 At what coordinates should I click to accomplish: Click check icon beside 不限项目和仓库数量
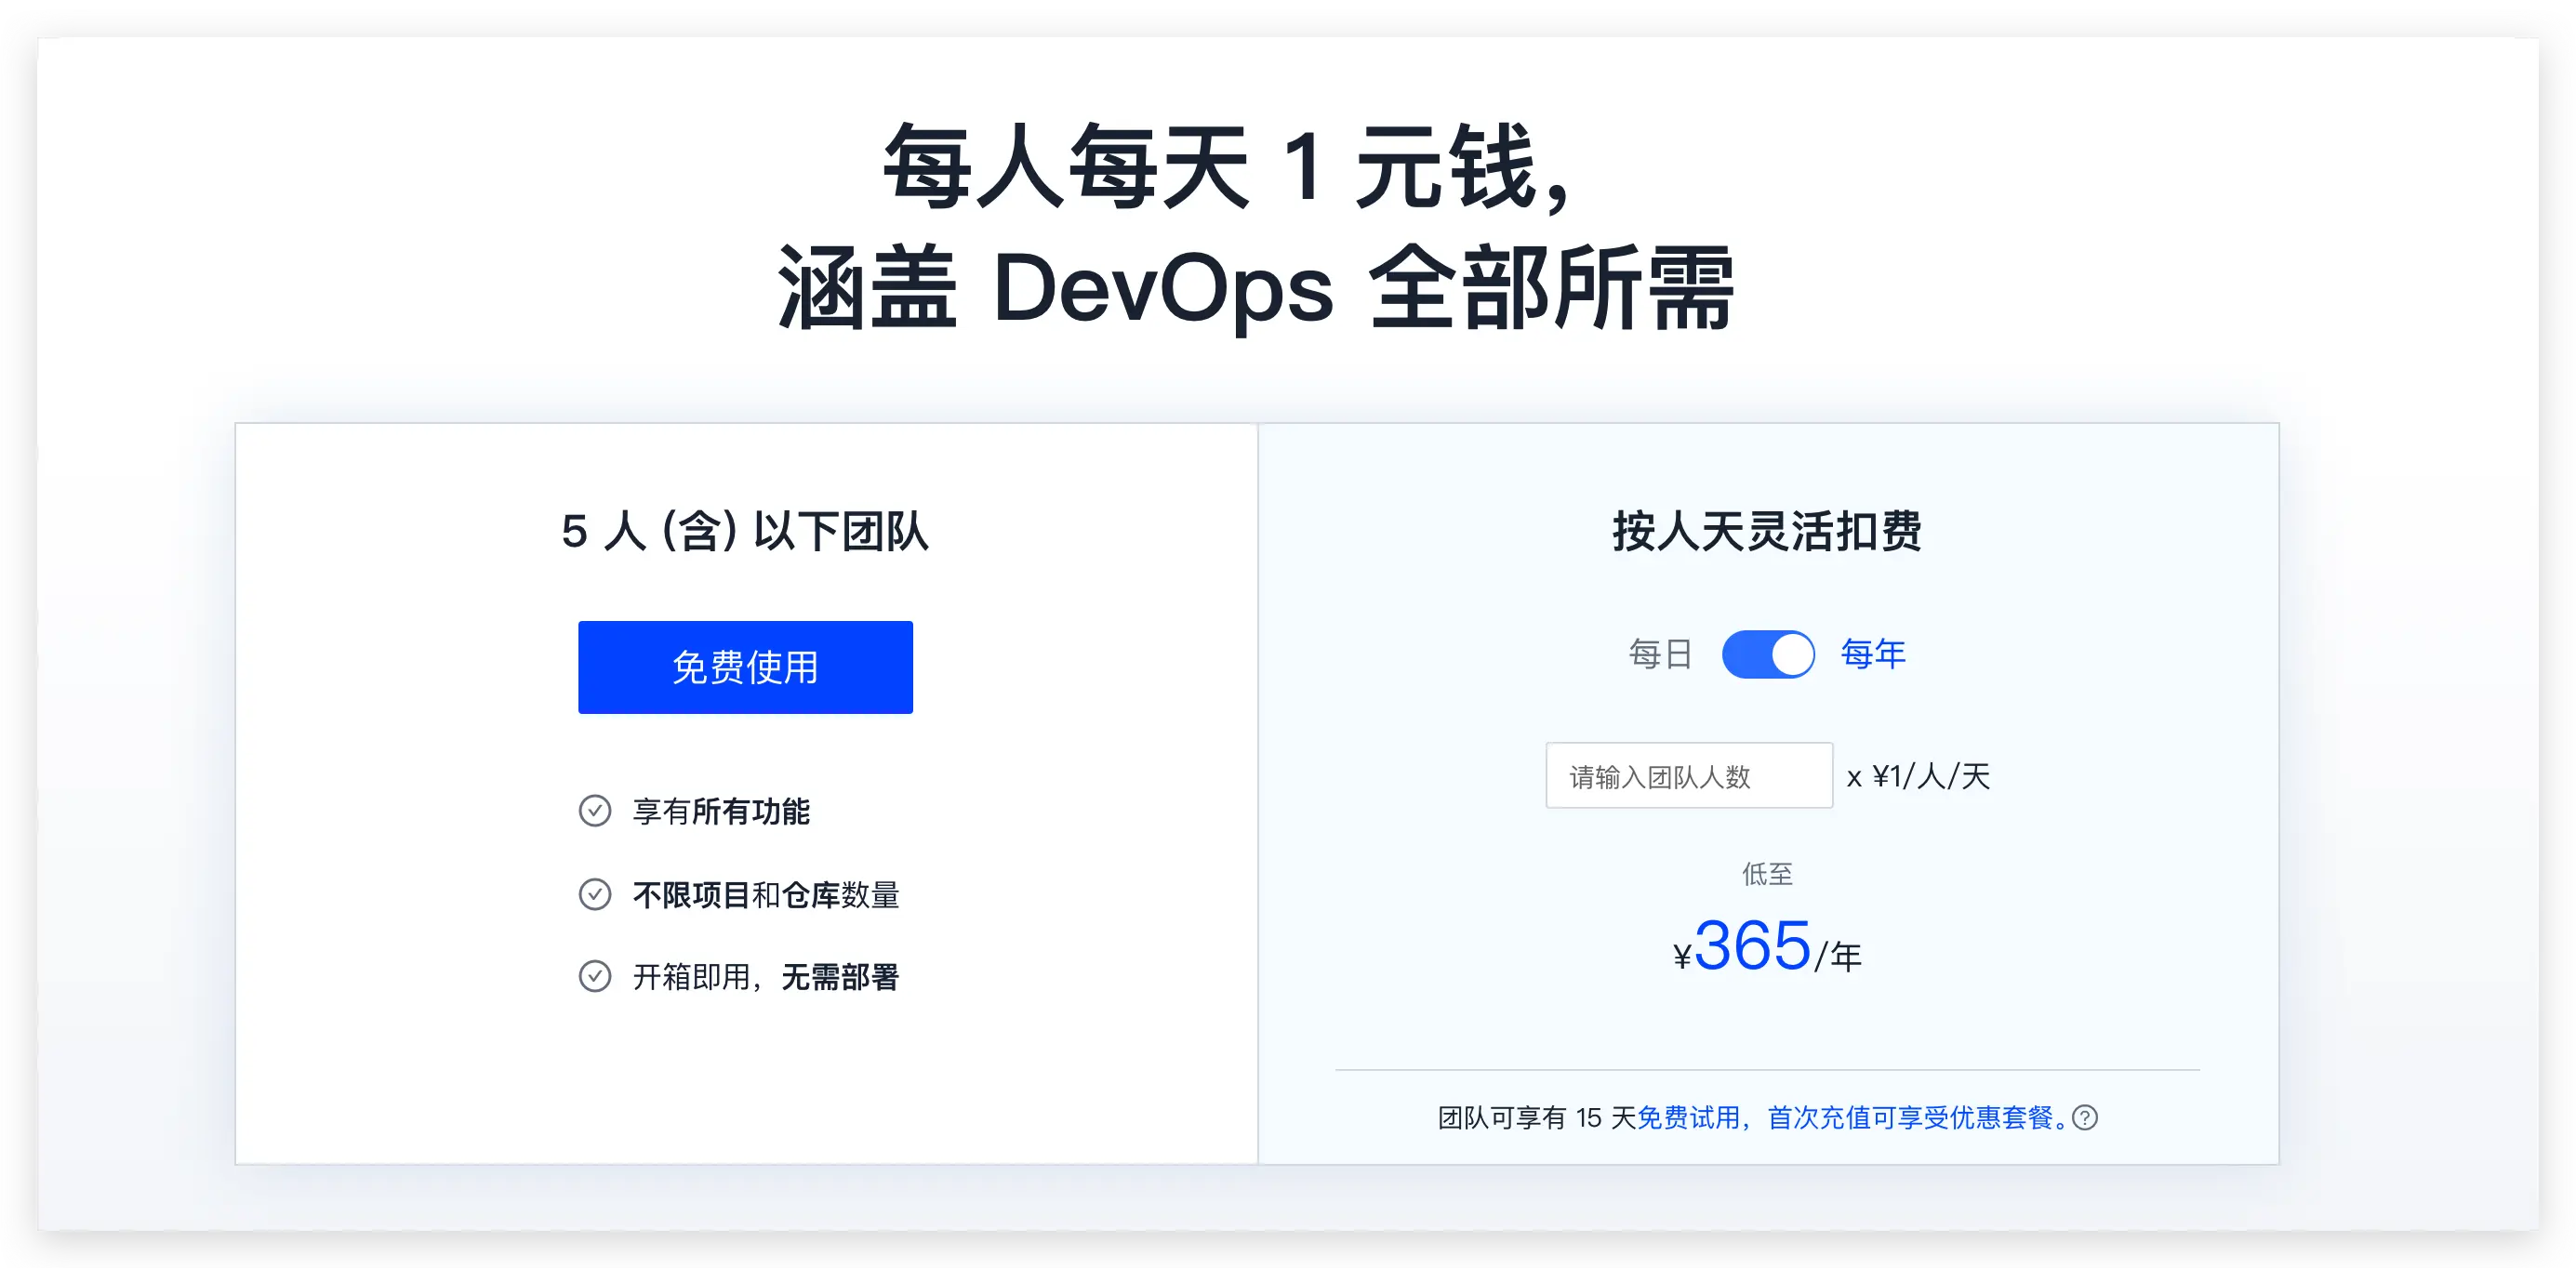pyautogui.click(x=595, y=894)
